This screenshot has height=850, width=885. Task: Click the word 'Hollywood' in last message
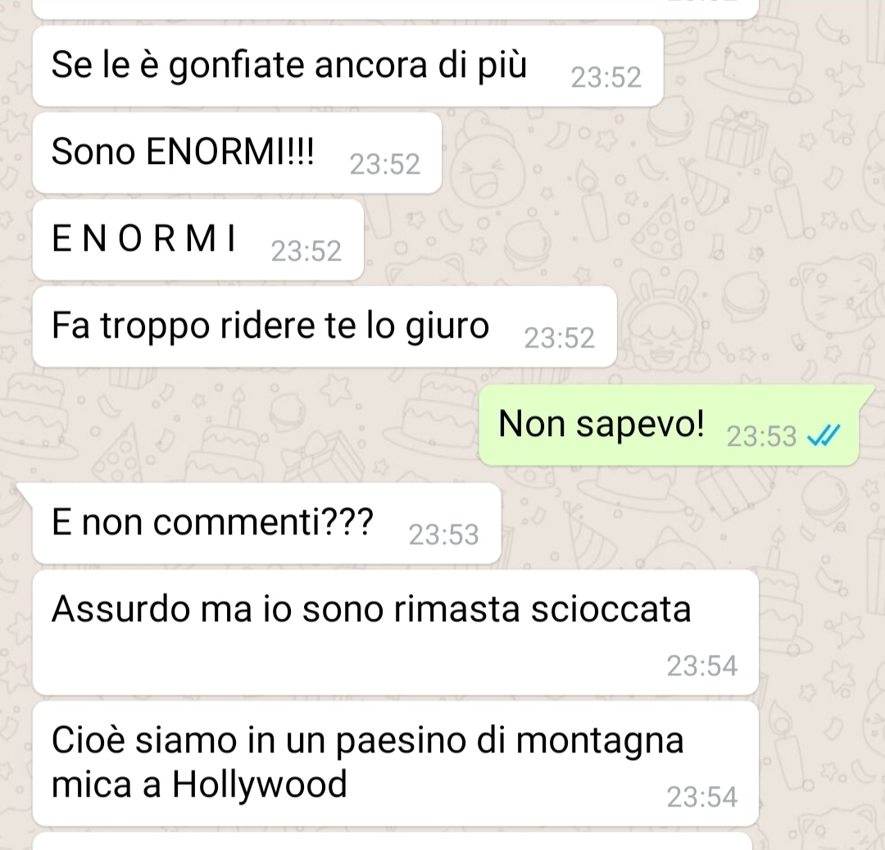(259, 784)
